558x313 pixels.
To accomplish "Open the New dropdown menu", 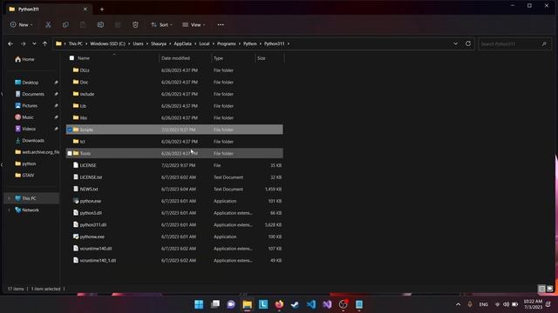I will 21,25.
